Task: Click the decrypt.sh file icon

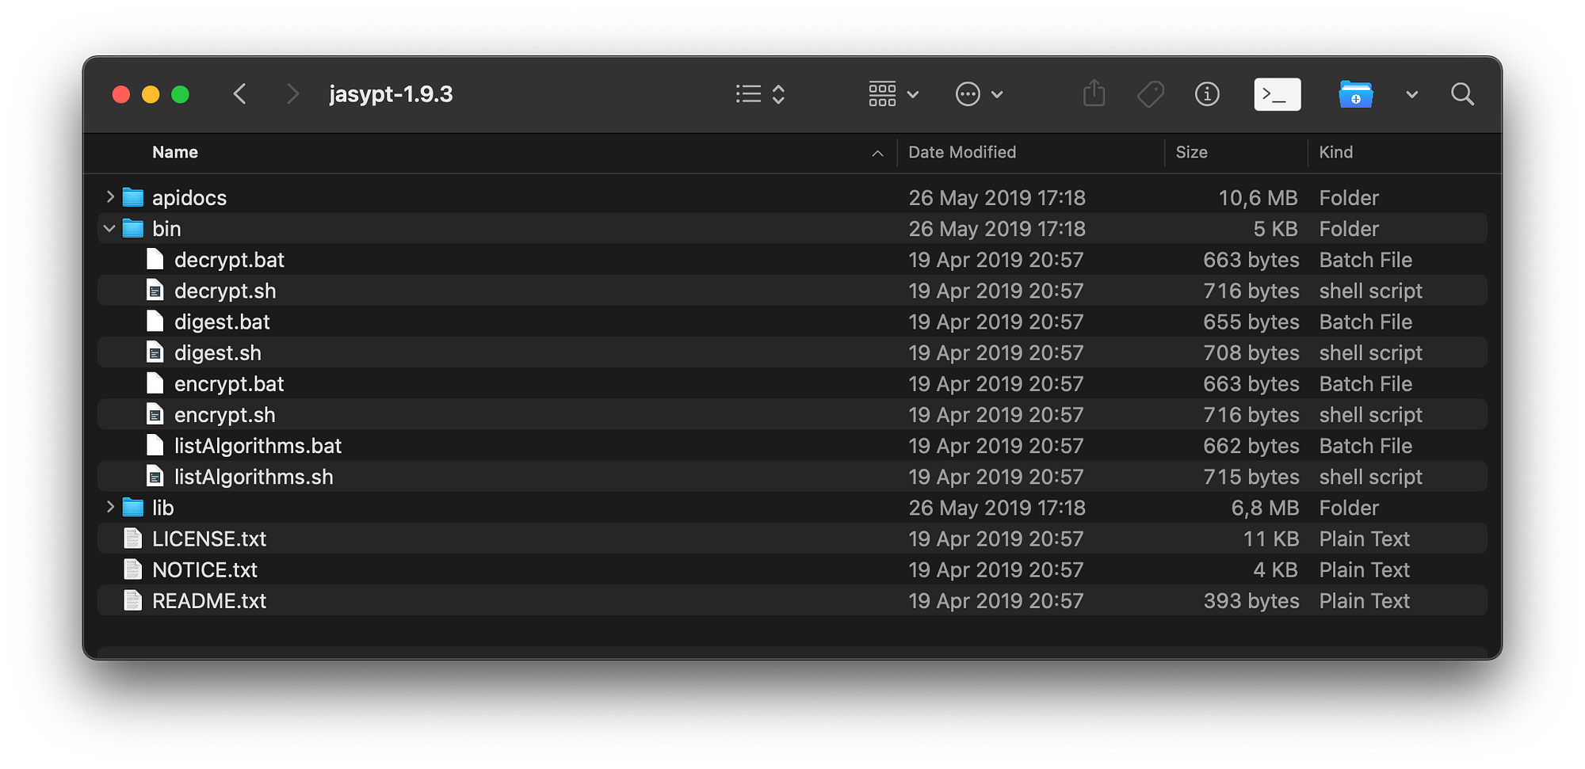Action: (155, 291)
